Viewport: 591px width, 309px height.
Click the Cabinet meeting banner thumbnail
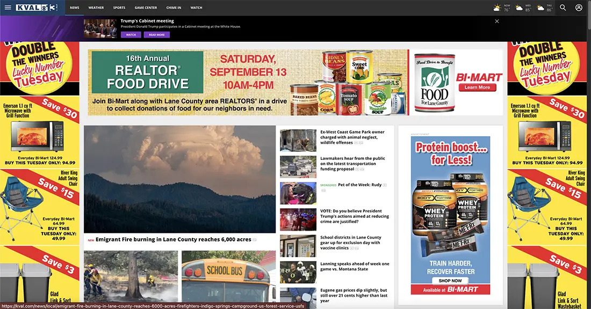pos(100,28)
